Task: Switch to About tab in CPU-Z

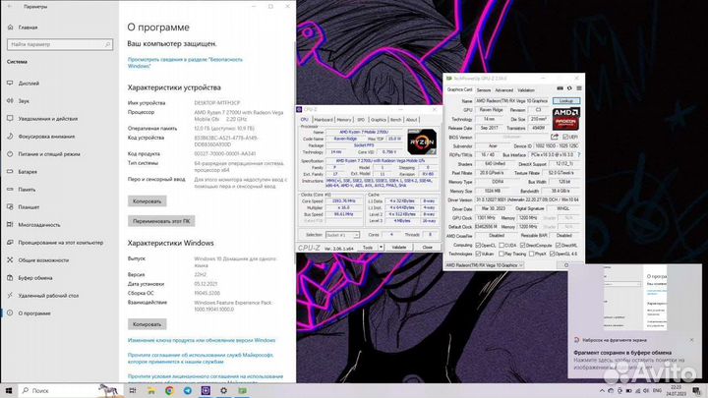Action: click(411, 120)
